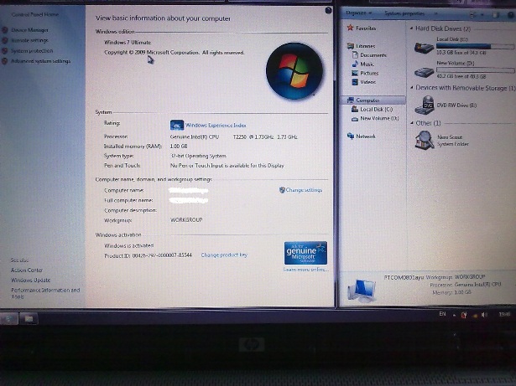Image resolution: width=516 pixels, height=386 pixels.
Task: Collapse the Devices with Removable Storage group
Action: 411,88
